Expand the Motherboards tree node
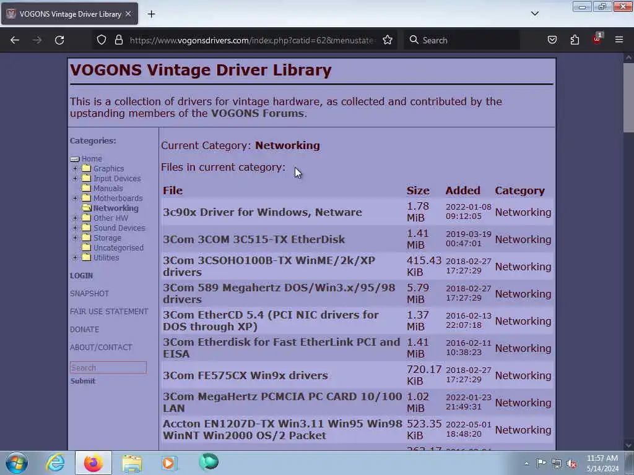The width and height of the screenshot is (634, 475). [75, 198]
